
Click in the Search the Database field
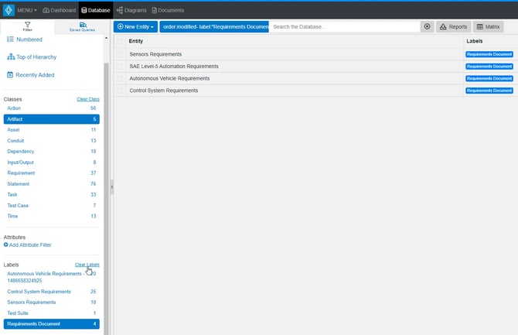pyautogui.click(x=344, y=26)
